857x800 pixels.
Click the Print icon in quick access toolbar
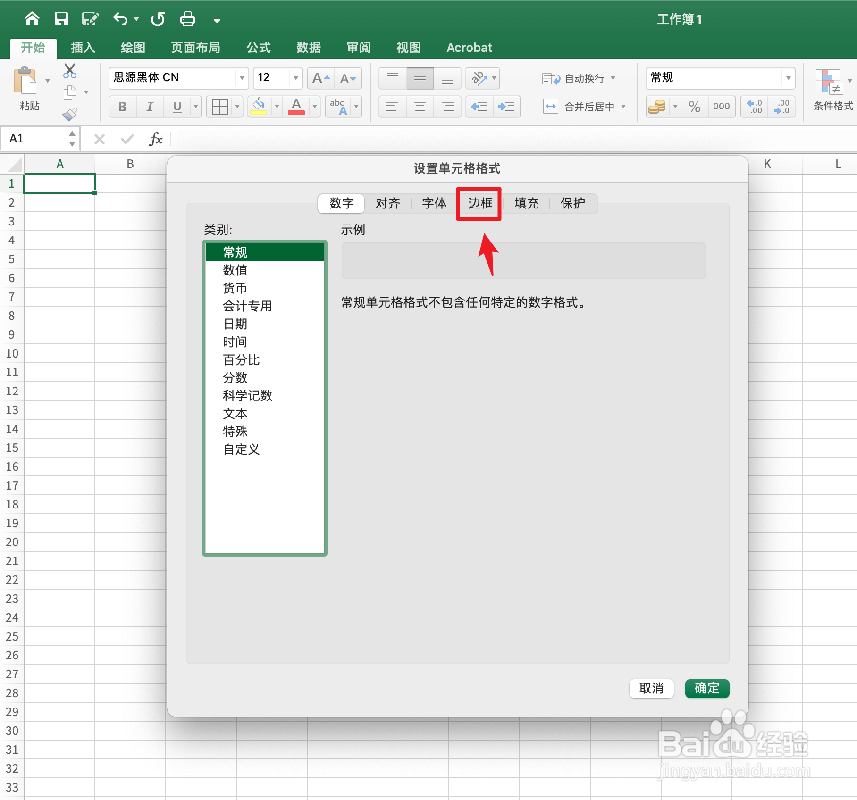point(187,19)
